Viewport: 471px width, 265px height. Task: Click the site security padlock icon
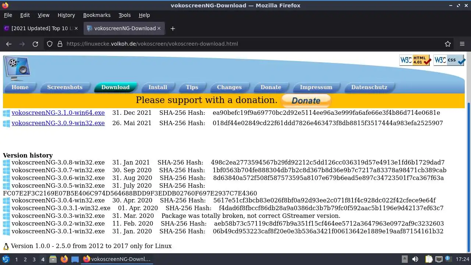tap(60, 44)
